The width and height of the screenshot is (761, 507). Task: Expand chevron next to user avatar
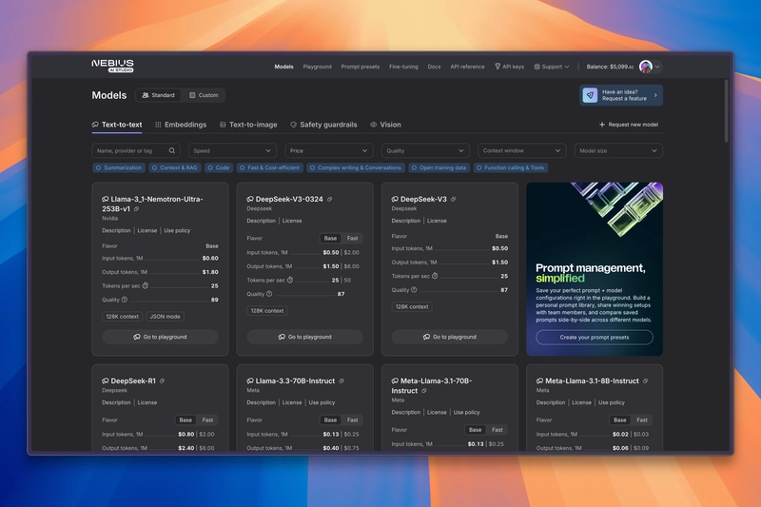(x=657, y=67)
